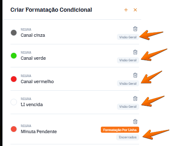The image size is (171, 146).
Task: Delete the Minuta Pendente rule
Action: [135, 121]
